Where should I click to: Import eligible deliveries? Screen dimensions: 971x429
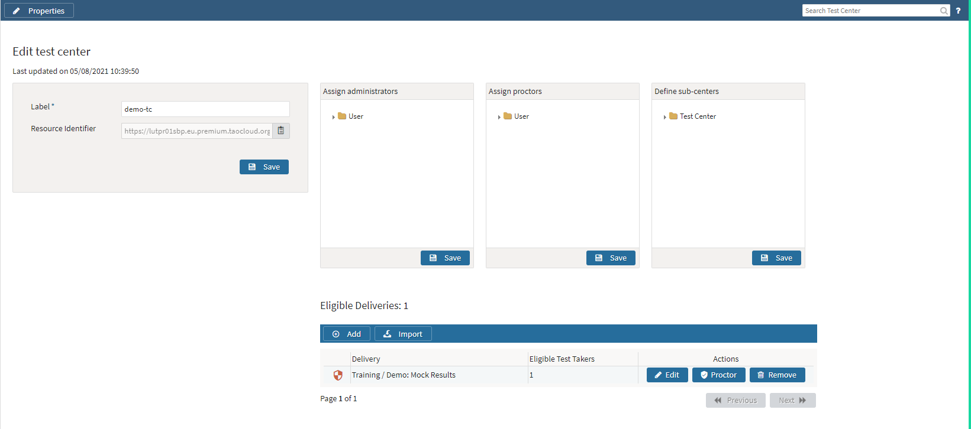403,334
